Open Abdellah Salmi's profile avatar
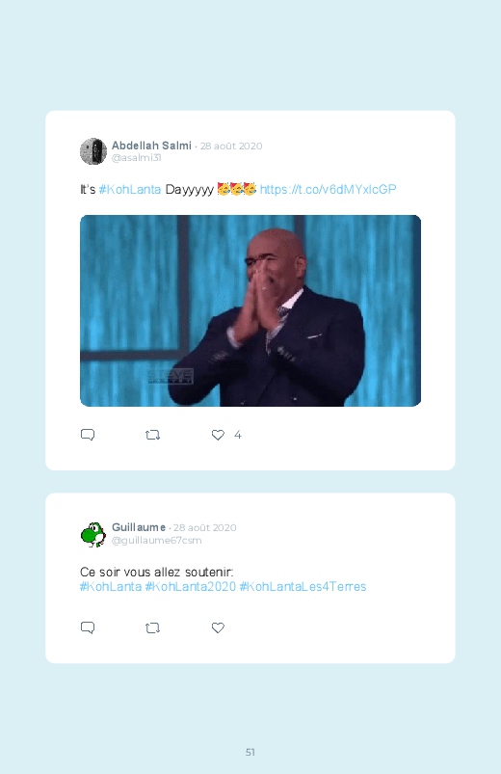 coord(93,151)
